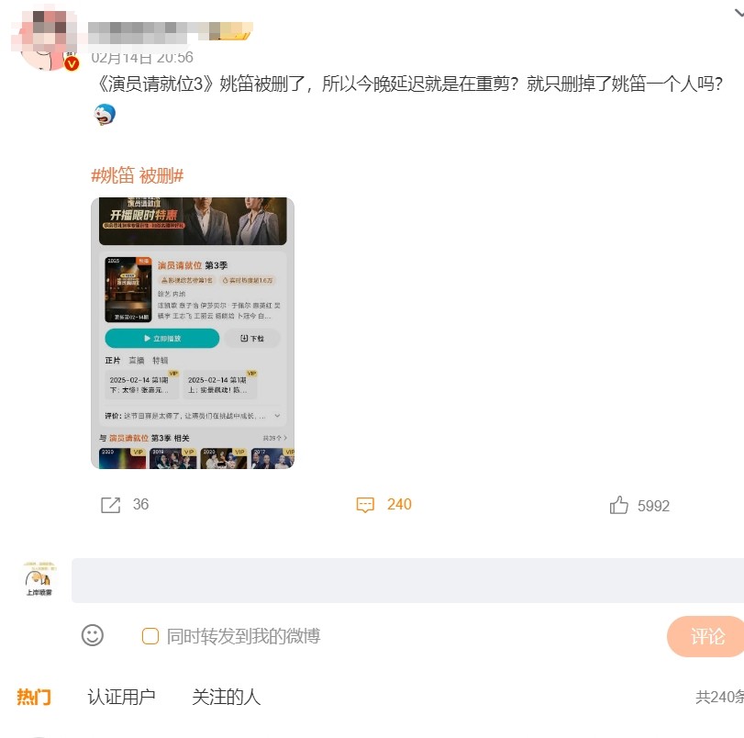The width and height of the screenshot is (744, 738).
Task: Click the 共240条 comment total
Action: [719, 698]
